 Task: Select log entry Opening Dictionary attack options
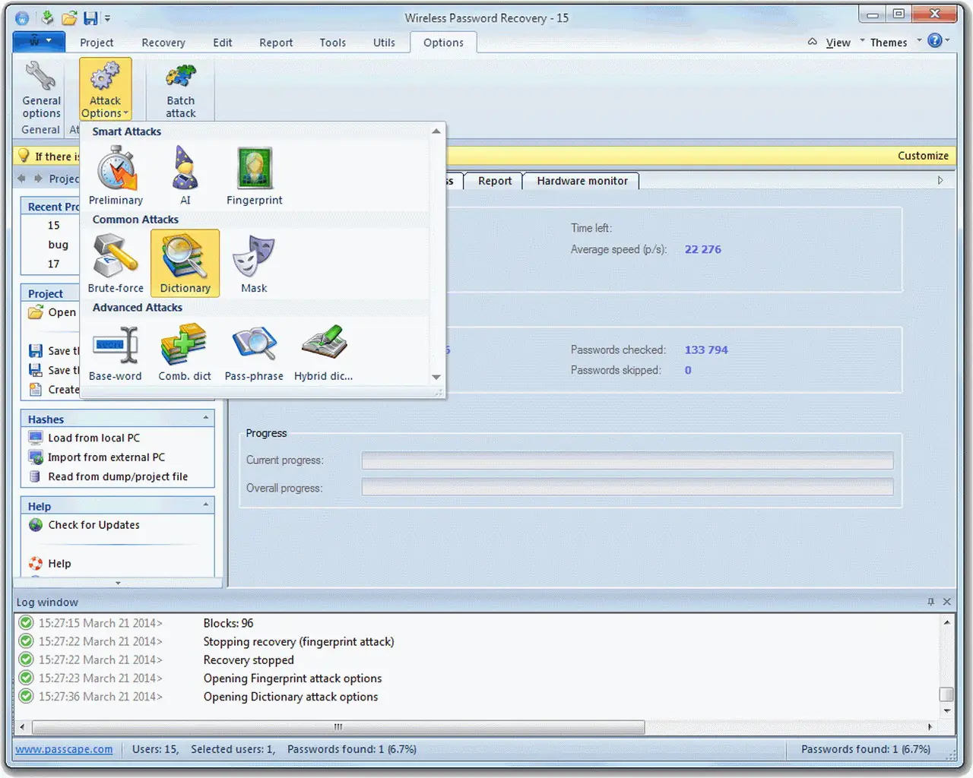point(290,697)
